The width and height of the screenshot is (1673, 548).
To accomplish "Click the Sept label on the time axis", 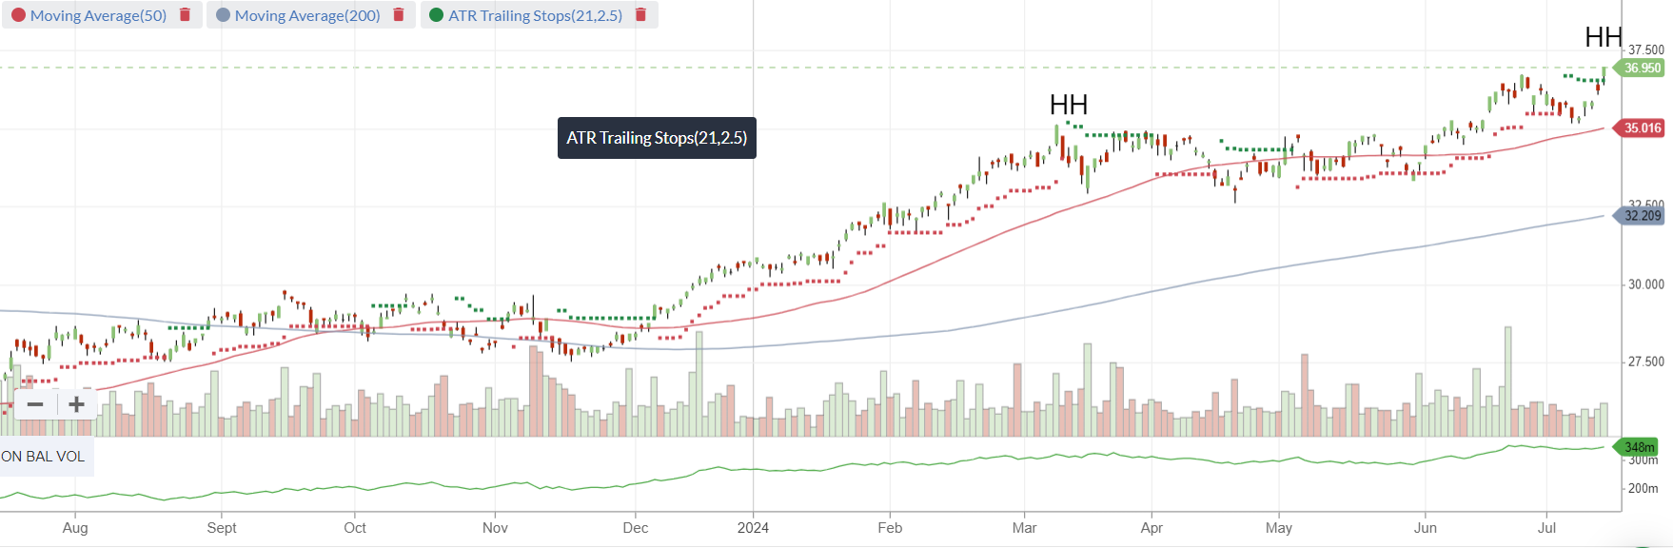I will click(x=222, y=528).
